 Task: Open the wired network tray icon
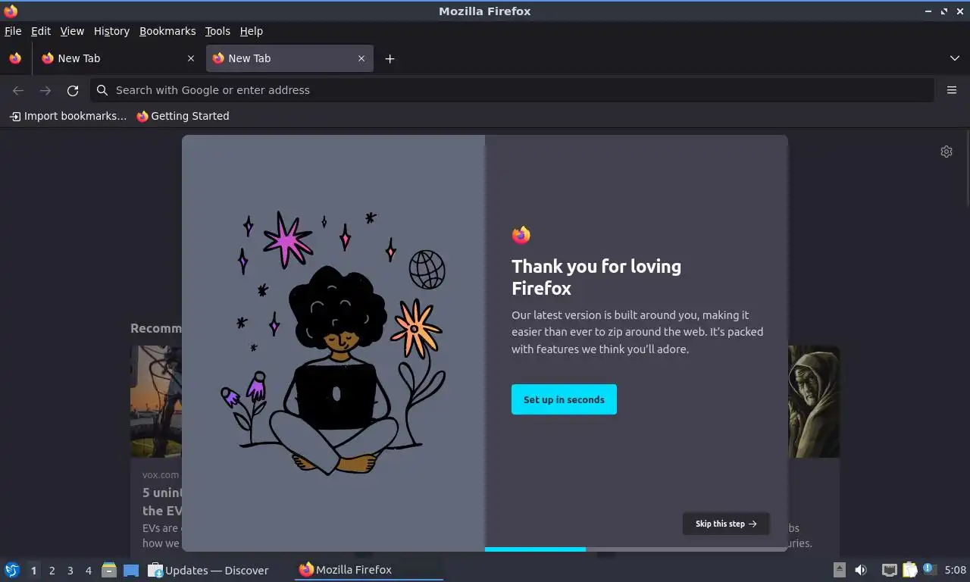point(890,570)
